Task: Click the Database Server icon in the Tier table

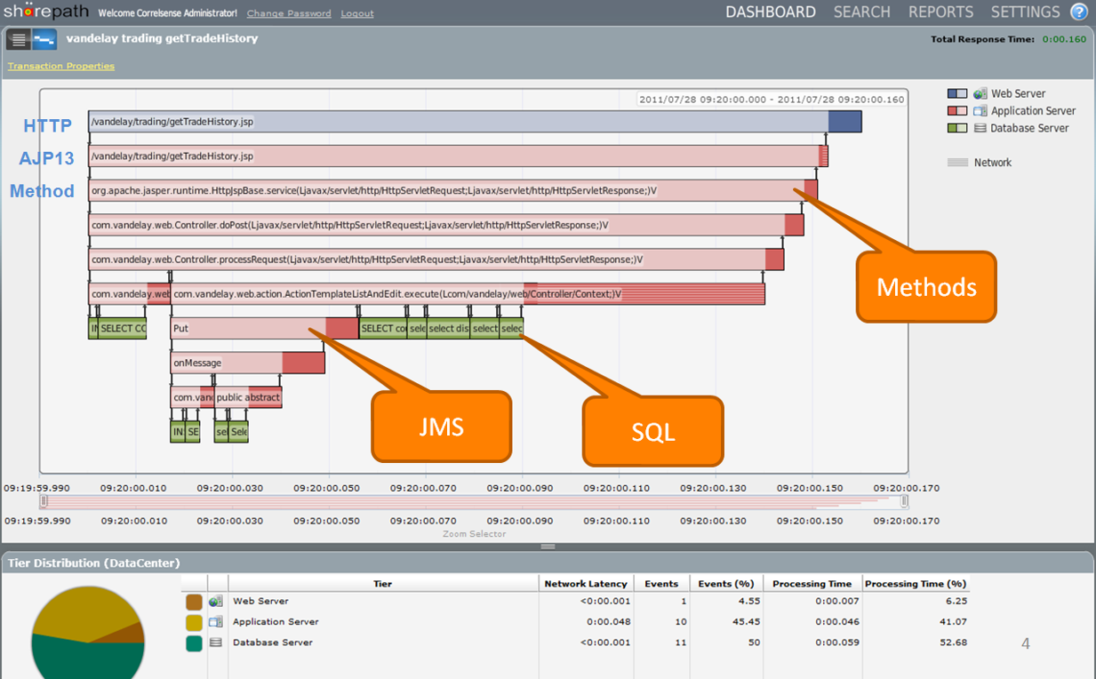Action: pos(216,643)
